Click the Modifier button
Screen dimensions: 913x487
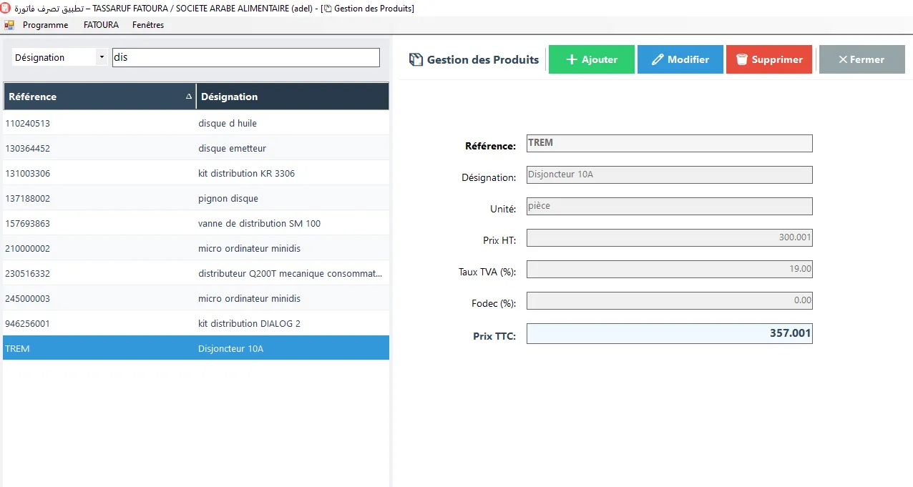[680, 59]
